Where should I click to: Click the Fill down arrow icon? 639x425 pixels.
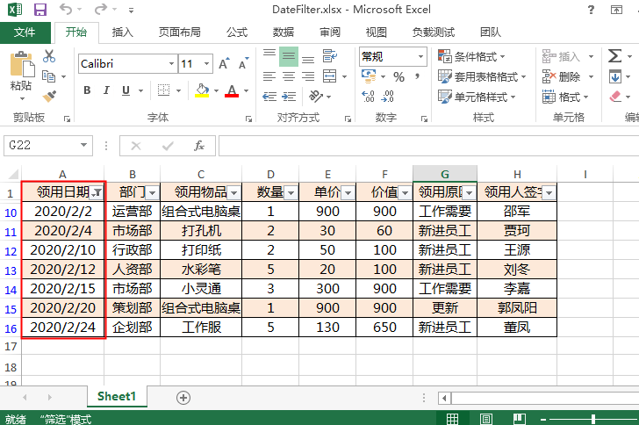[x=615, y=76]
